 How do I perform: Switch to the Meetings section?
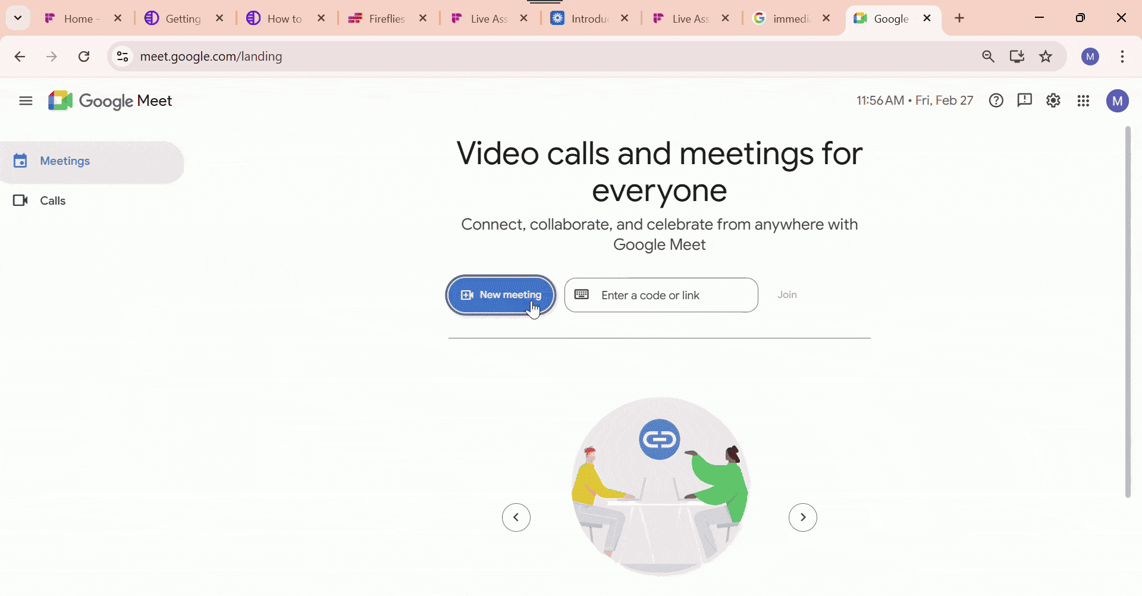pyautogui.click(x=65, y=161)
